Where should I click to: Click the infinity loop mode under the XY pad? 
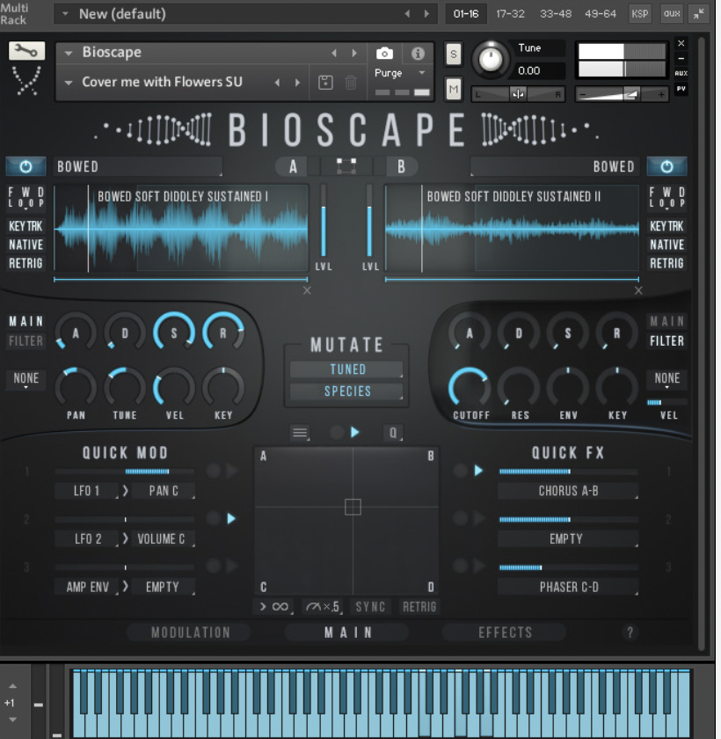pyautogui.click(x=274, y=606)
